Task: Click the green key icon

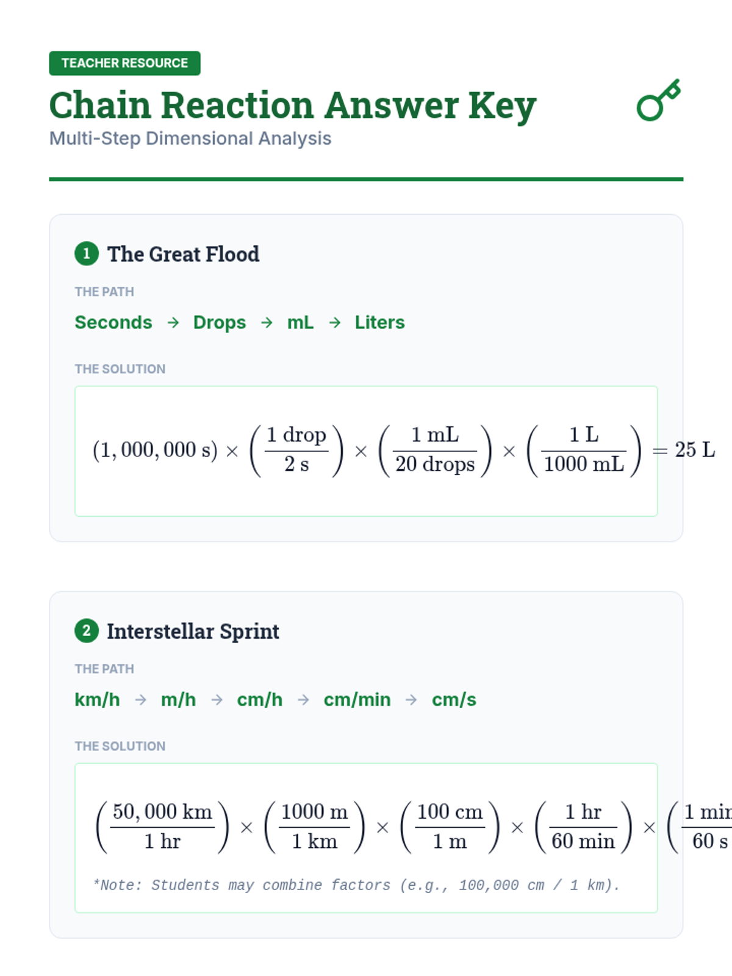Action: click(658, 101)
